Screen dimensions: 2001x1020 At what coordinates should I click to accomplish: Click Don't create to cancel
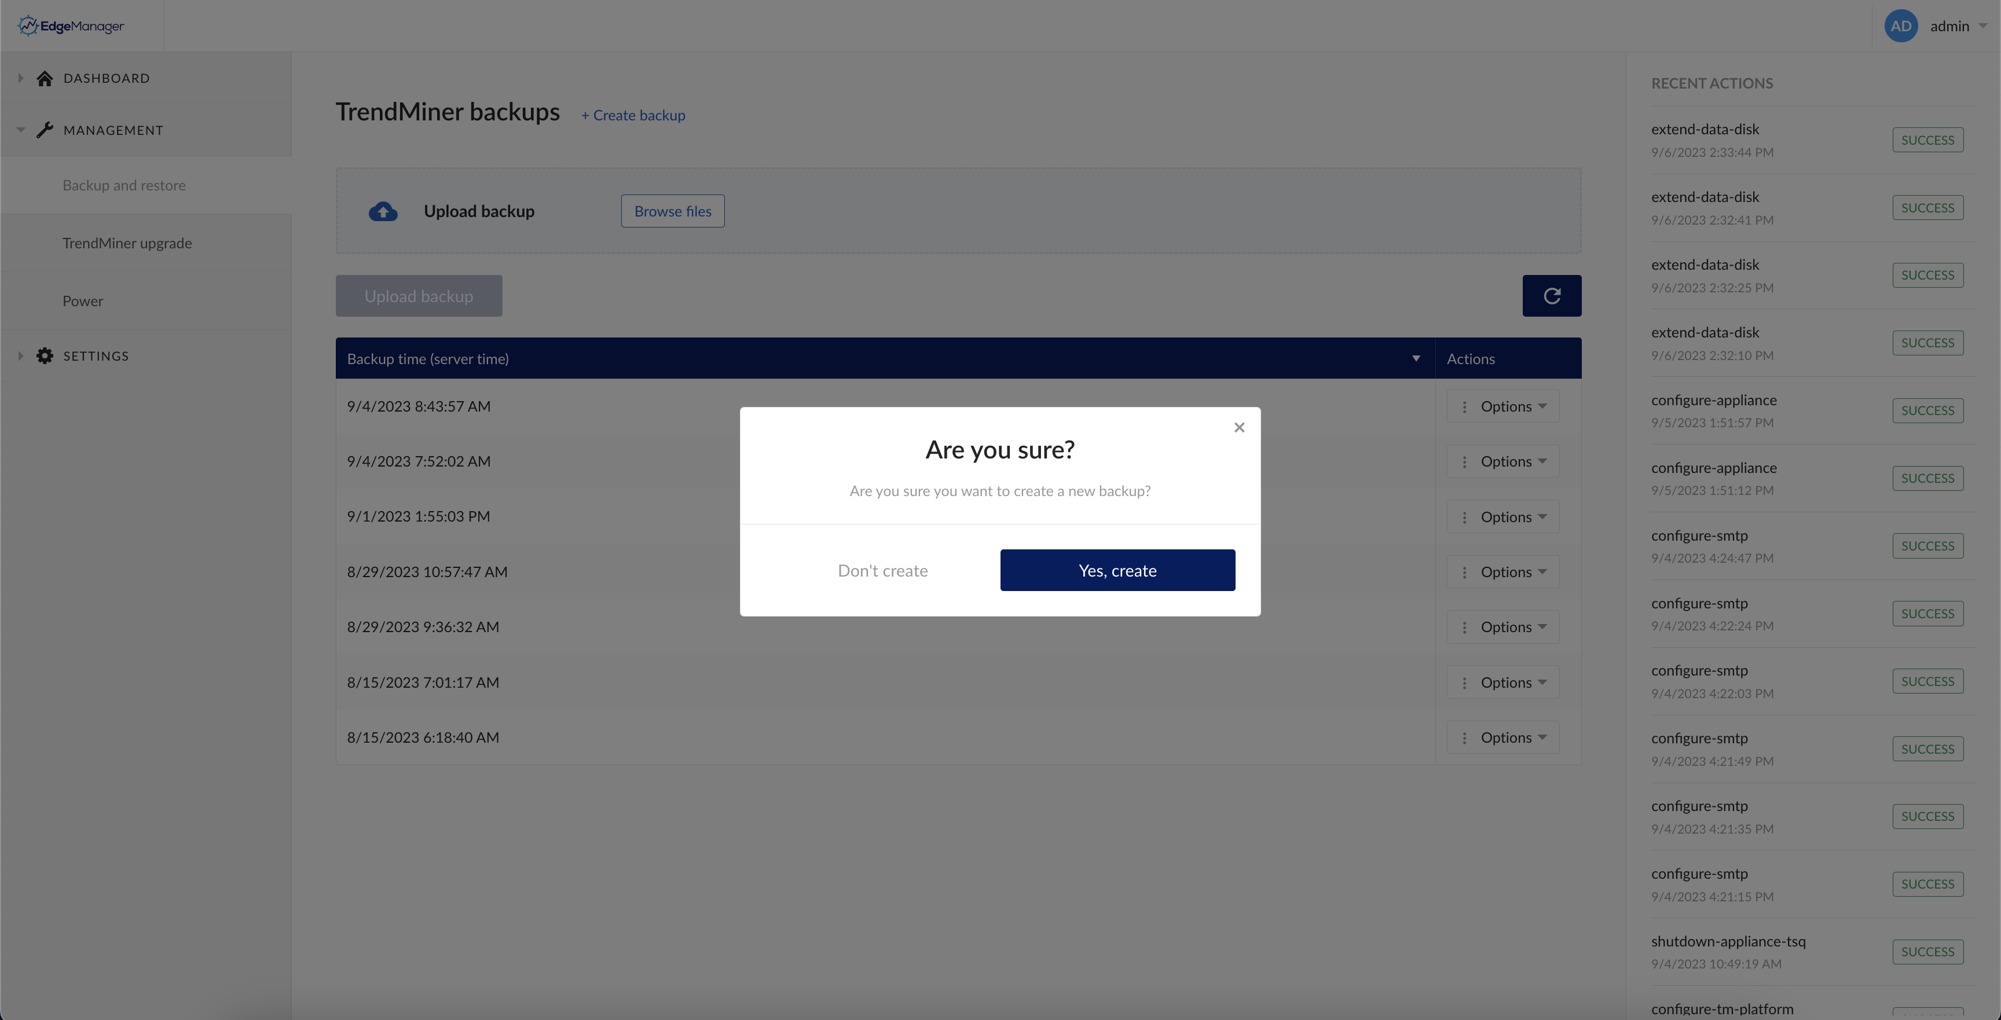[882, 570]
